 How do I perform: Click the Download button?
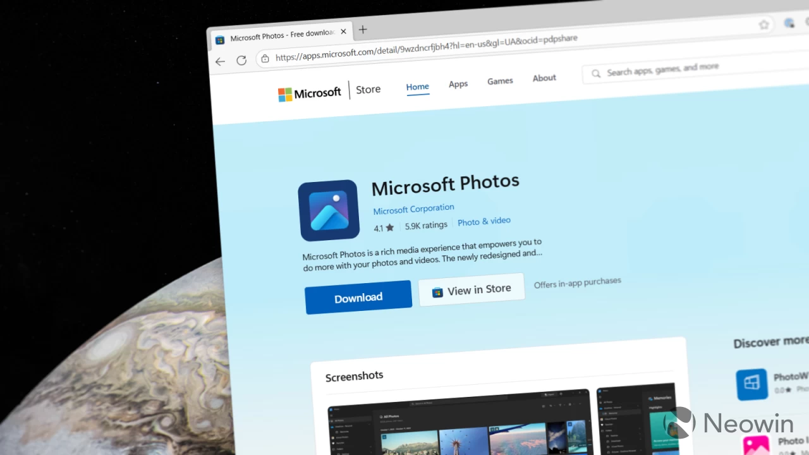pyautogui.click(x=358, y=297)
